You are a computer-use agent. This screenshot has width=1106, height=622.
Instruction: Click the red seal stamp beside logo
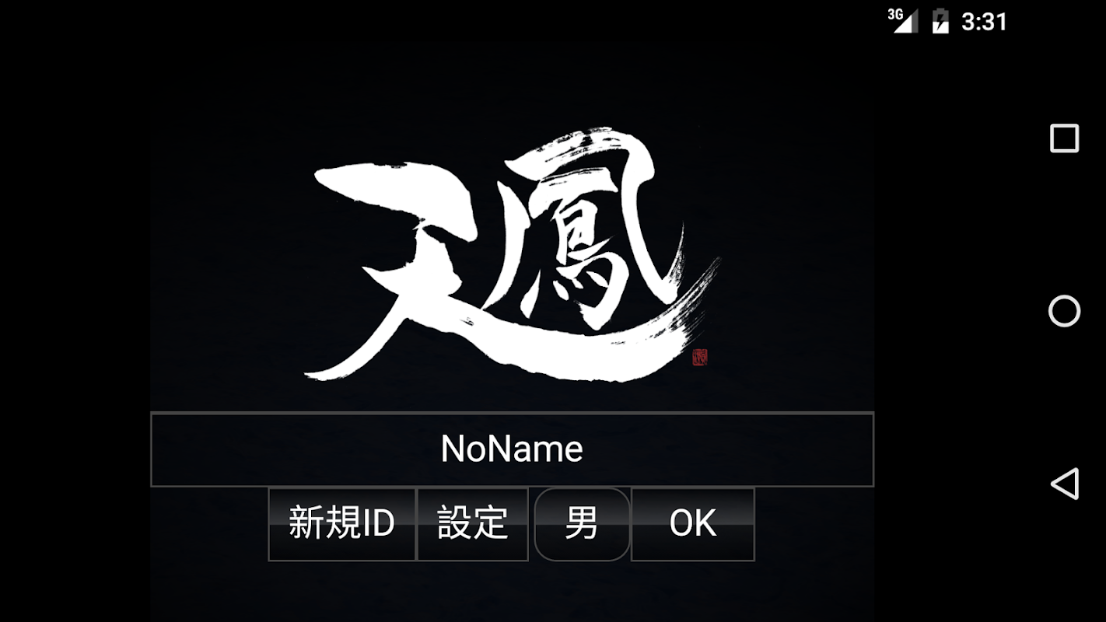(700, 358)
